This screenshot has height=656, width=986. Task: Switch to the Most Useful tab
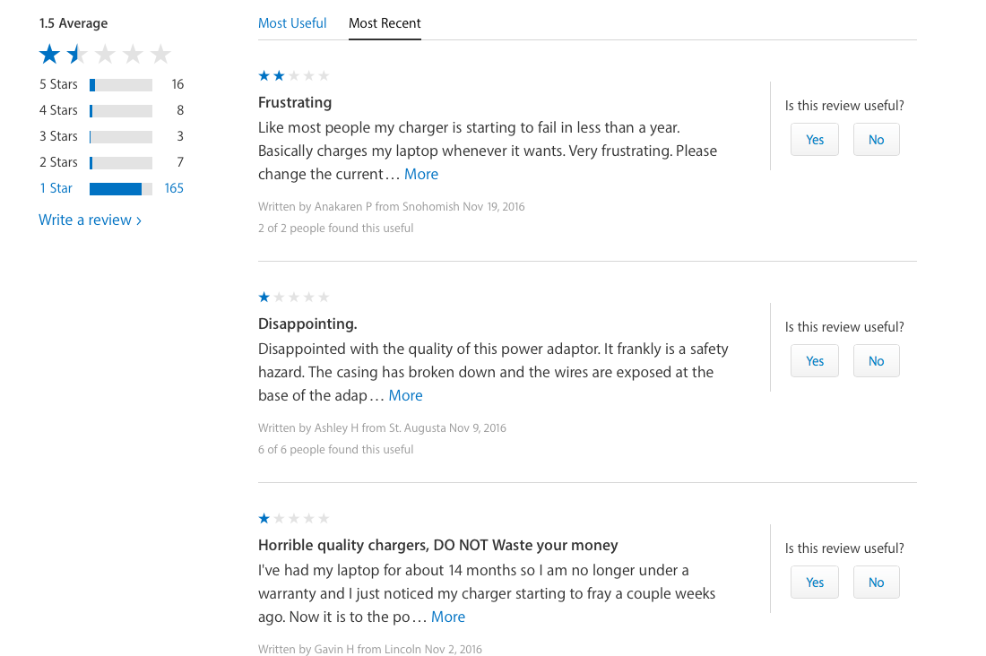click(292, 23)
